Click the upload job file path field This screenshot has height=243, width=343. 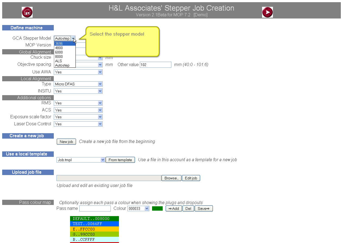[109, 178]
